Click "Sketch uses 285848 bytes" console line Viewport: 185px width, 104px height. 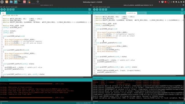click(x=128, y=96)
